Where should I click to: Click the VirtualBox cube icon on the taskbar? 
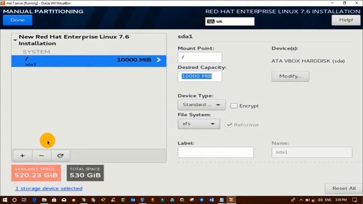pos(142,200)
